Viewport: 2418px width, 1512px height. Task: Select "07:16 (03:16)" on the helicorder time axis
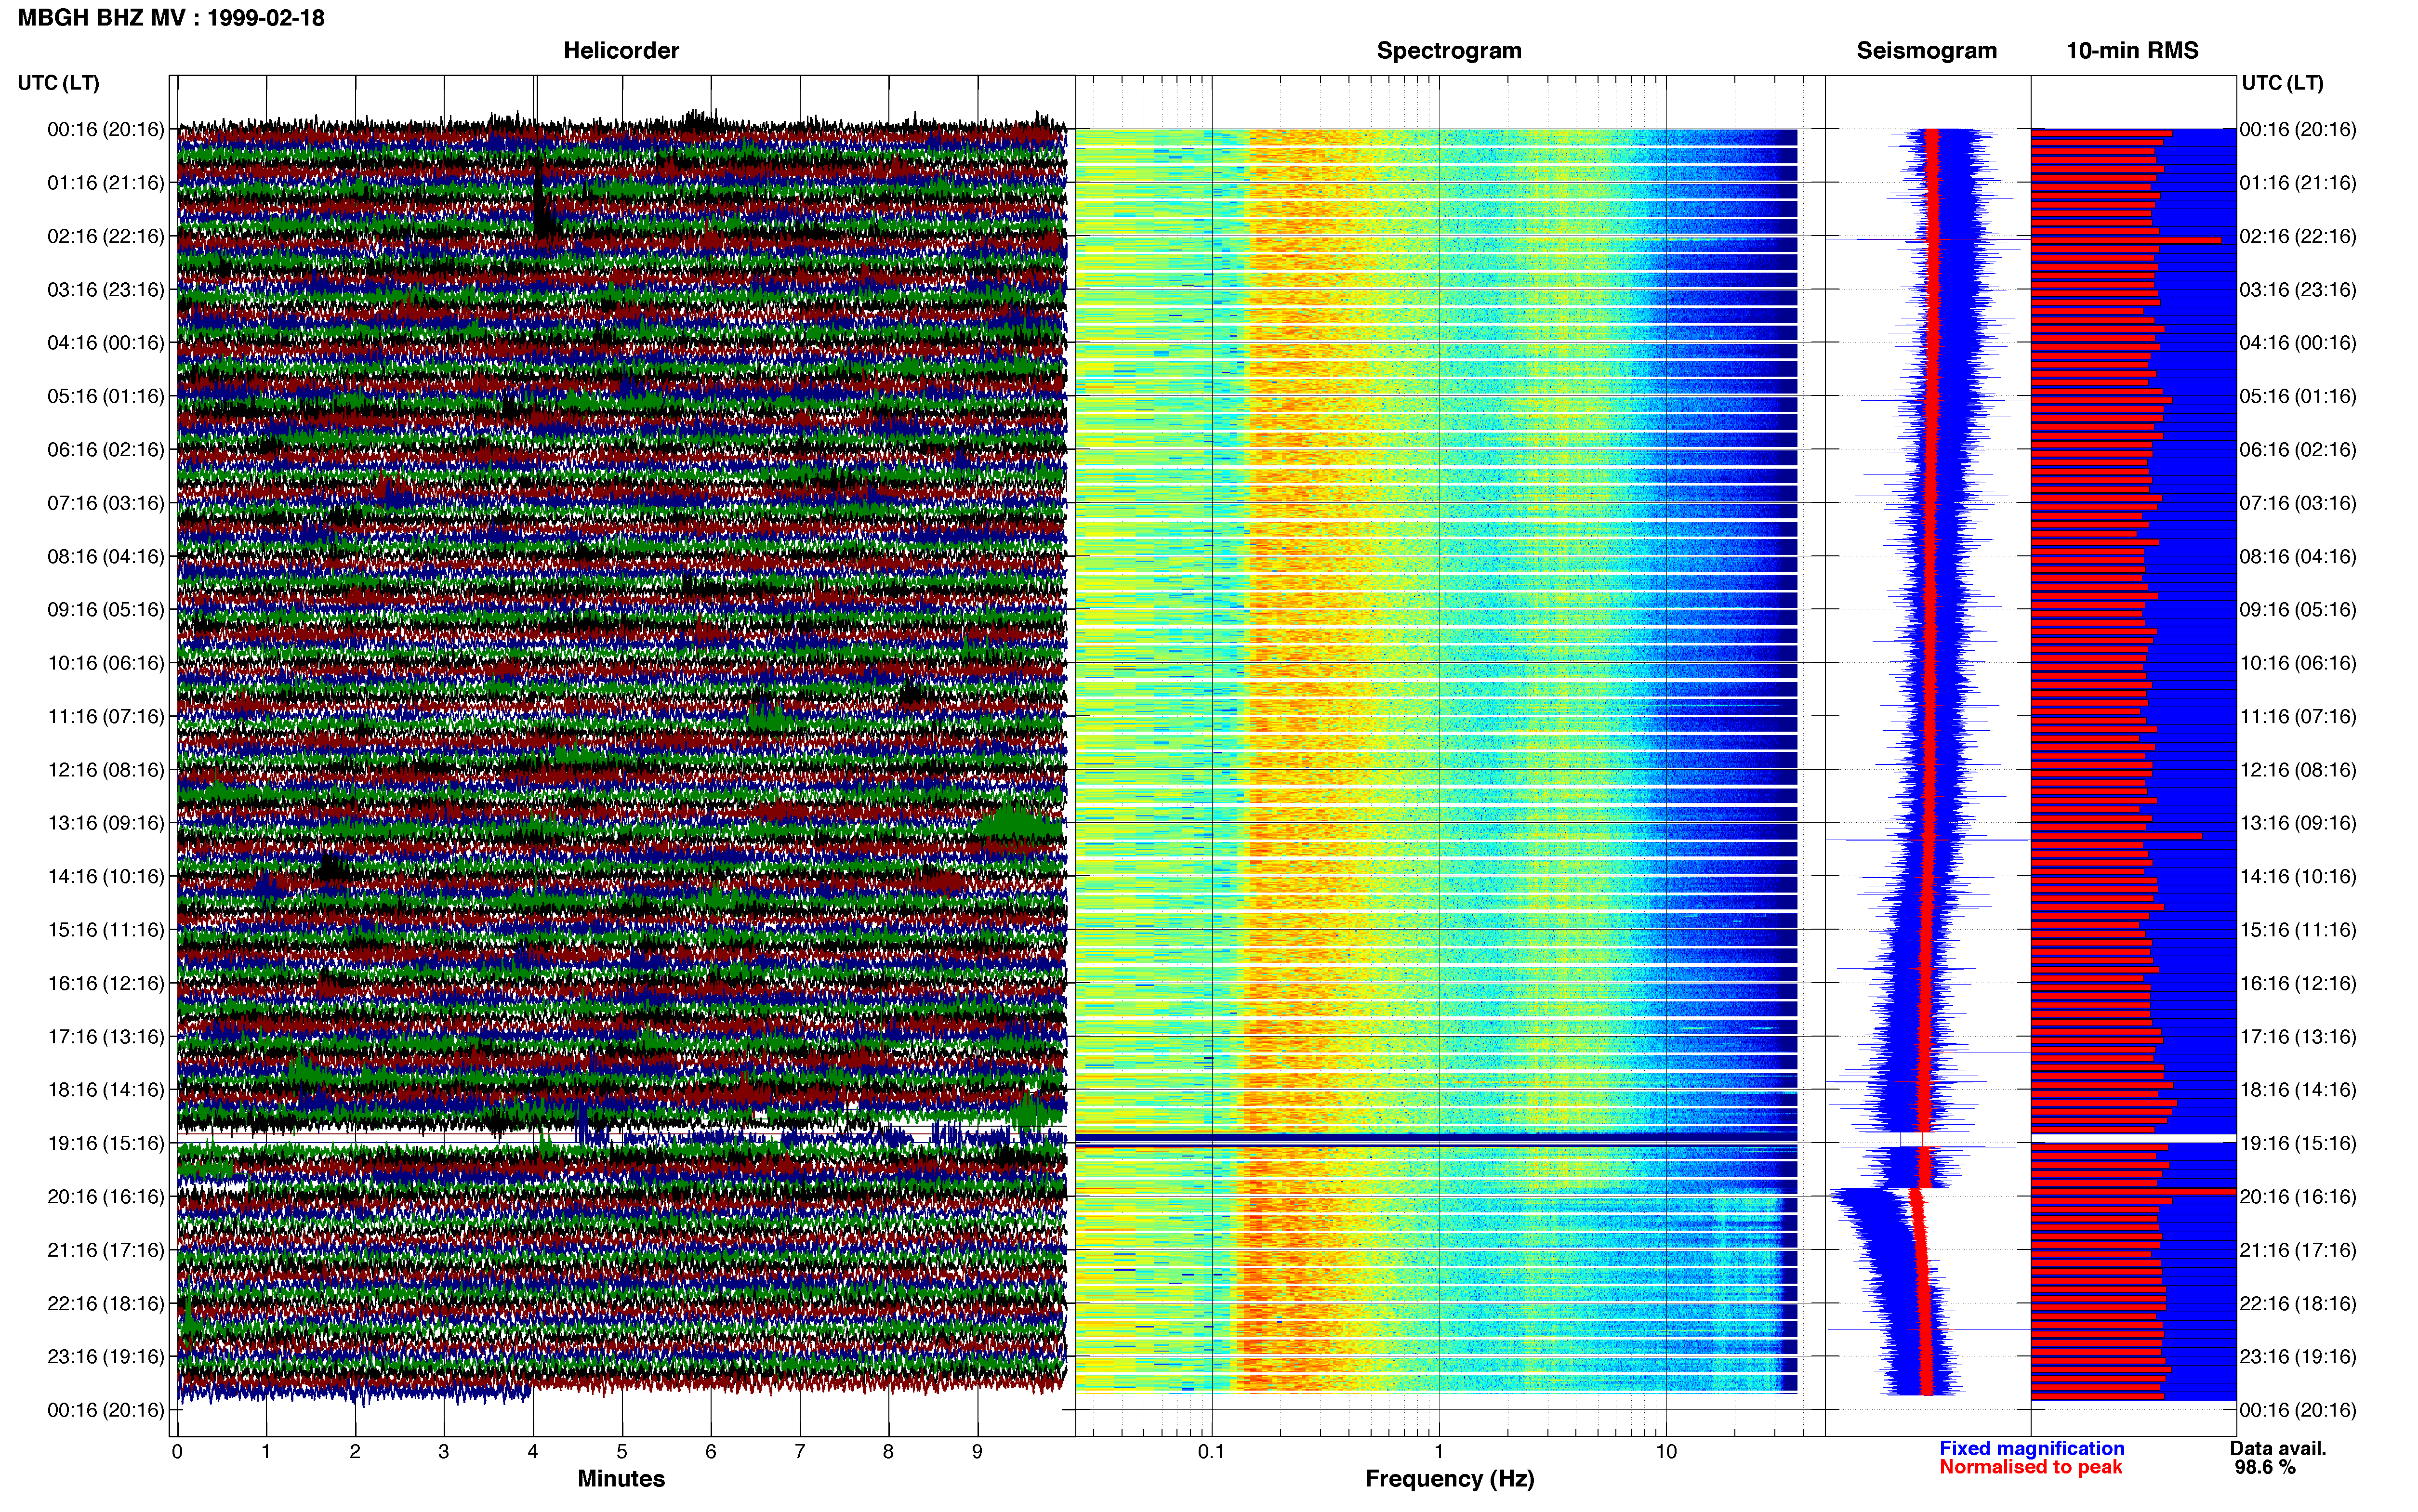point(105,502)
